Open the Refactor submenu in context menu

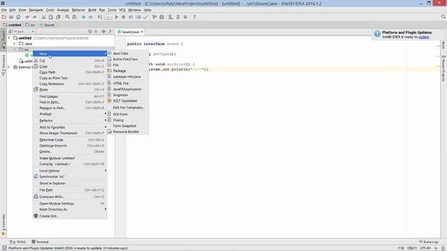pyautogui.click(x=70, y=121)
